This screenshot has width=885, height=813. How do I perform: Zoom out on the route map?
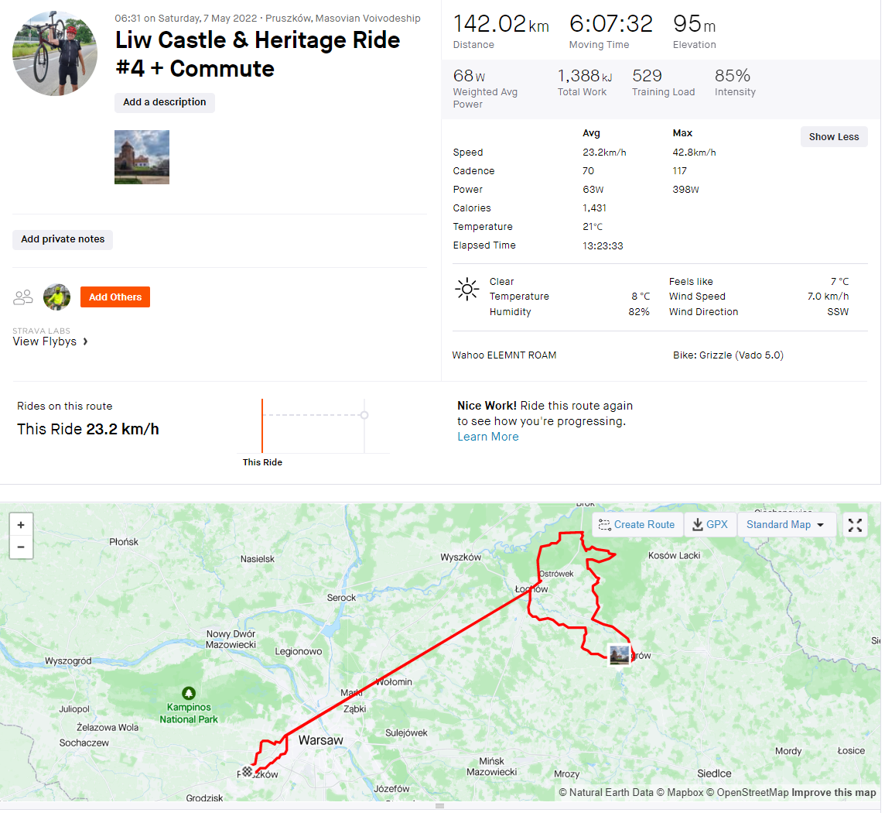[x=21, y=547]
